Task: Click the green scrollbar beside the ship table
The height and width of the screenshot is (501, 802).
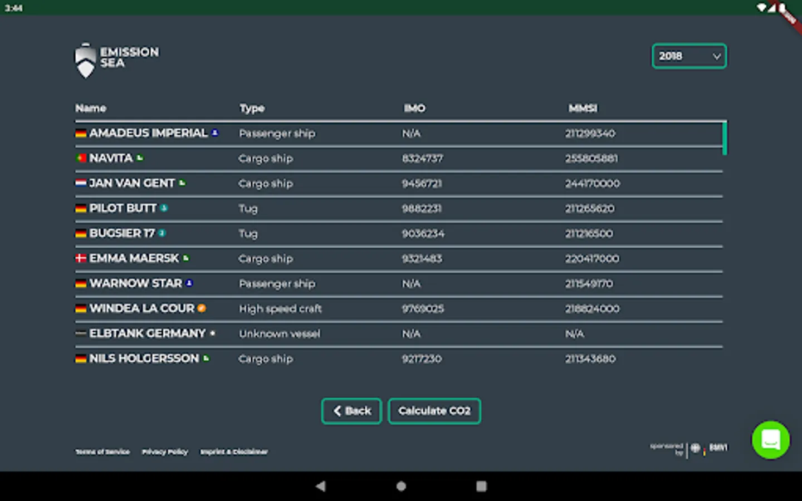Action: click(x=725, y=138)
